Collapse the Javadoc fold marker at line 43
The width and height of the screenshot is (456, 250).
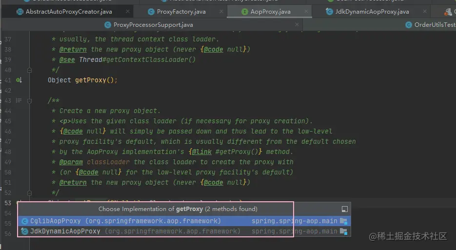pos(29,101)
